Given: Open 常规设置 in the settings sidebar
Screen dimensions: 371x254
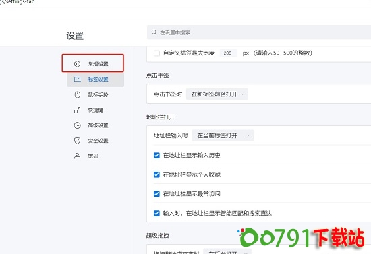Looking at the screenshot, I should coord(95,64).
